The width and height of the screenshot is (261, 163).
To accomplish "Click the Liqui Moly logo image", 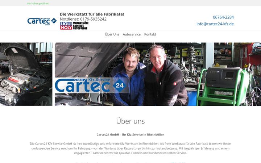I will (x=74, y=26).
